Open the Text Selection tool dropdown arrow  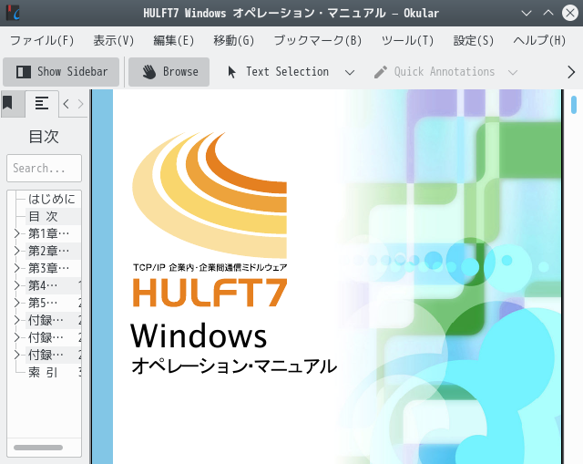pos(350,72)
